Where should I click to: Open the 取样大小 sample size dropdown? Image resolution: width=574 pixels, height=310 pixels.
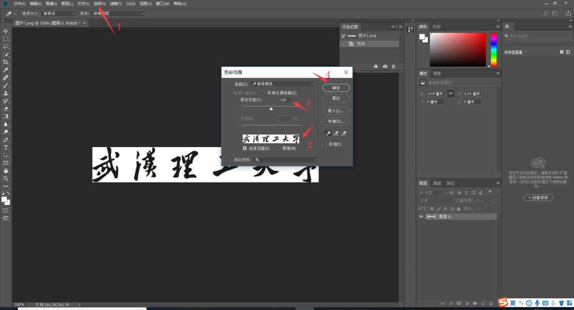[x=58, y=13]
